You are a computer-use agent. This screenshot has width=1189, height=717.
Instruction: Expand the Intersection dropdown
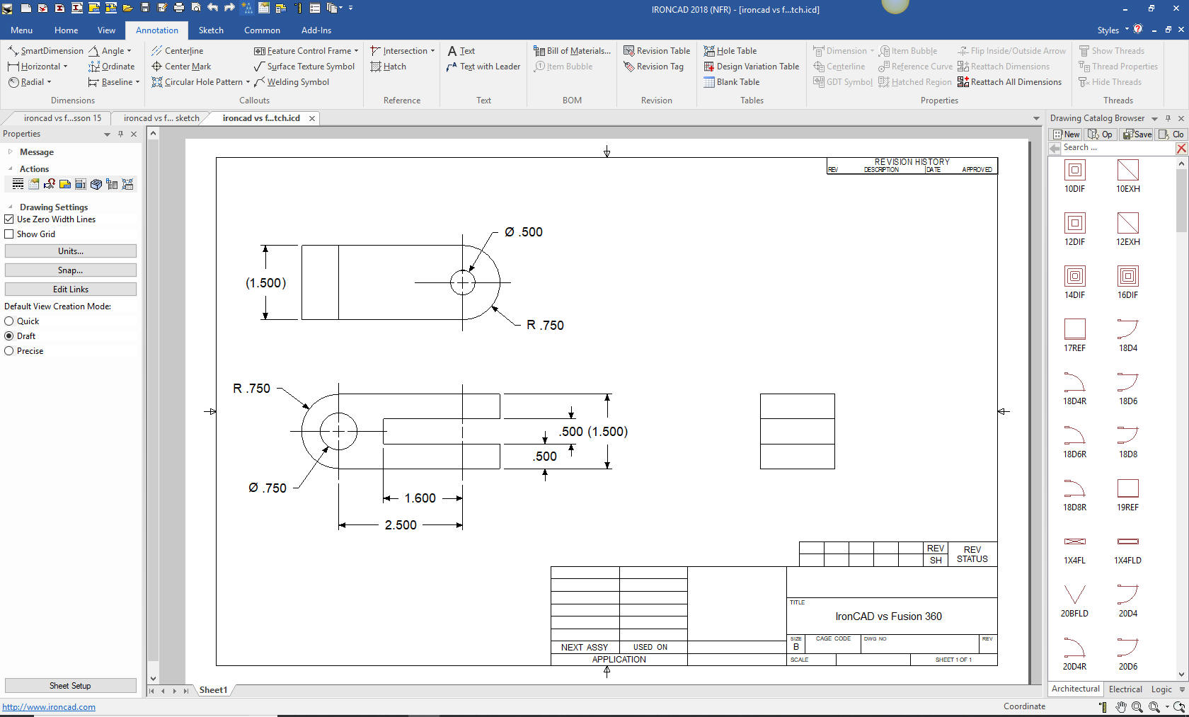coord(432,51)
